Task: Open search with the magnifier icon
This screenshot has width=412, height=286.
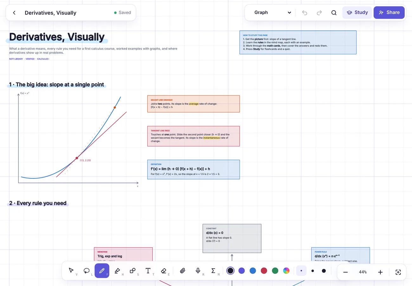Action: (334, 13)
